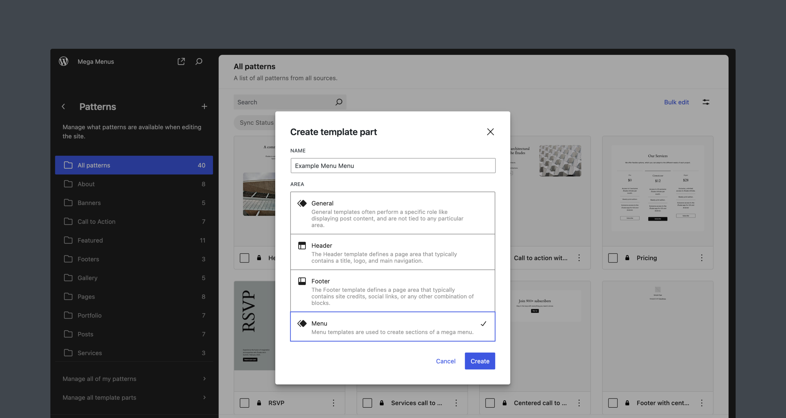Tick the checkbox for Footer with cent... pattern
Viewport: 786px width, 418px height.
click(x=613, y=403)
